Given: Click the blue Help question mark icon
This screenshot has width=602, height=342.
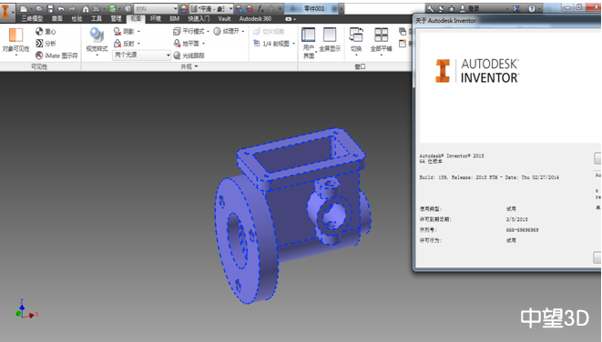Looking at the screenshot, I should tap(532, 8).
